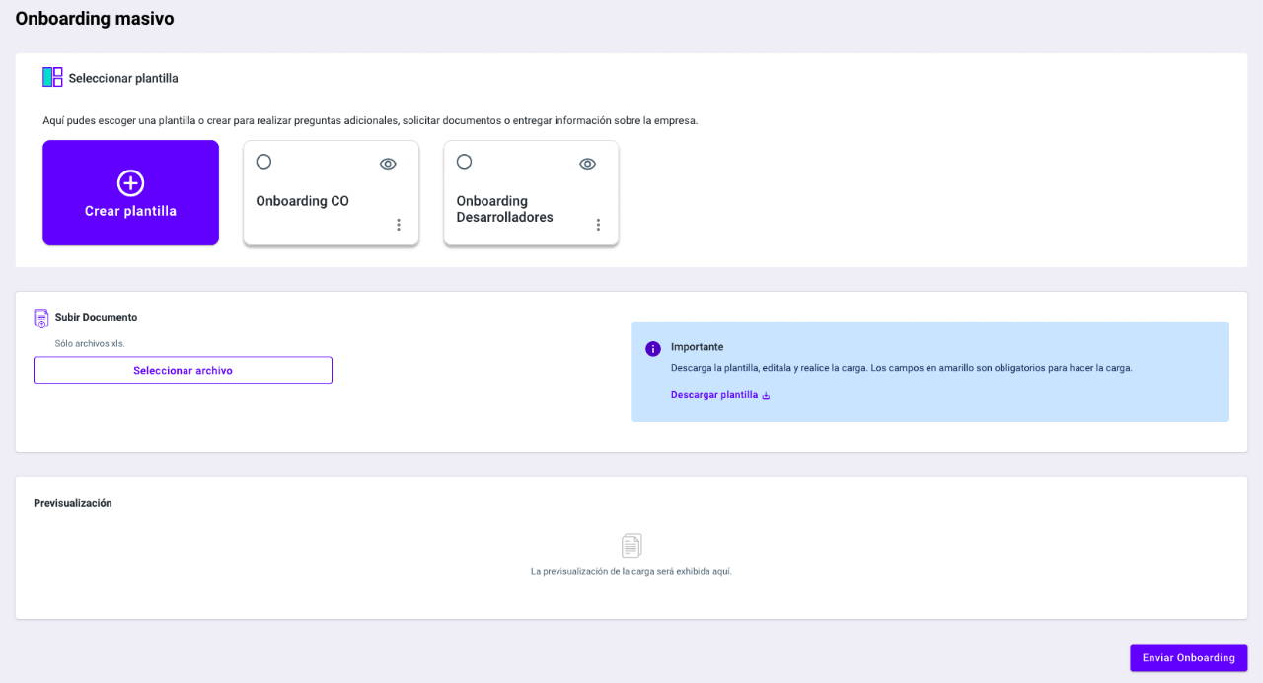1263x683 pixels.
Task: Click the info icon beside Importante
Action: (652, 349)
